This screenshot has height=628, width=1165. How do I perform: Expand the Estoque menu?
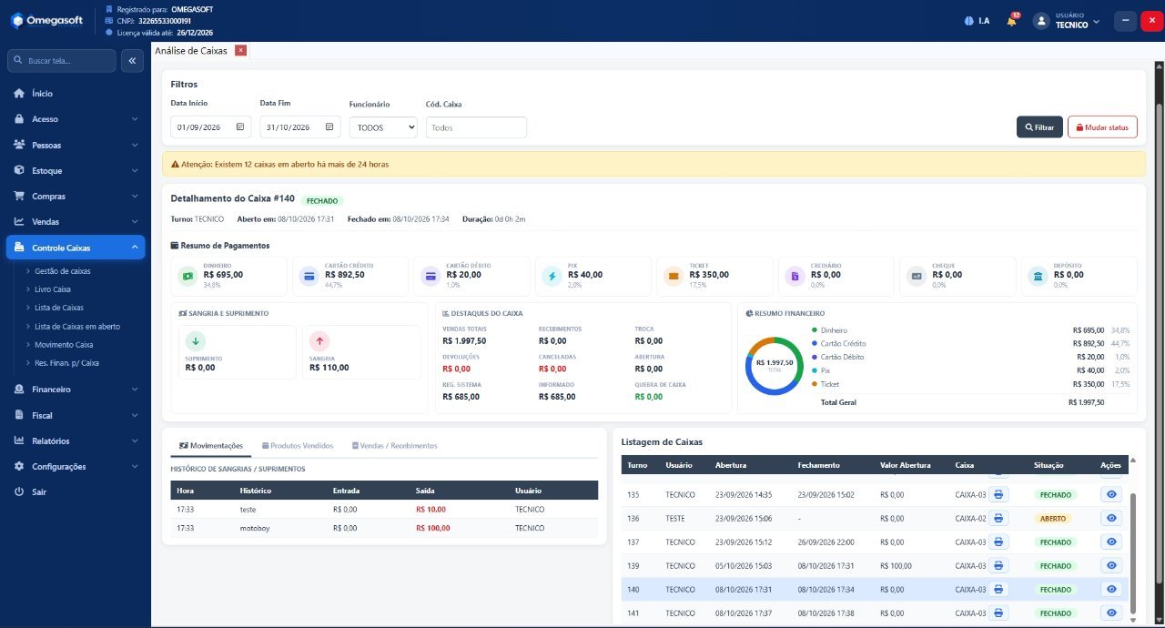[x=76, y=170]
